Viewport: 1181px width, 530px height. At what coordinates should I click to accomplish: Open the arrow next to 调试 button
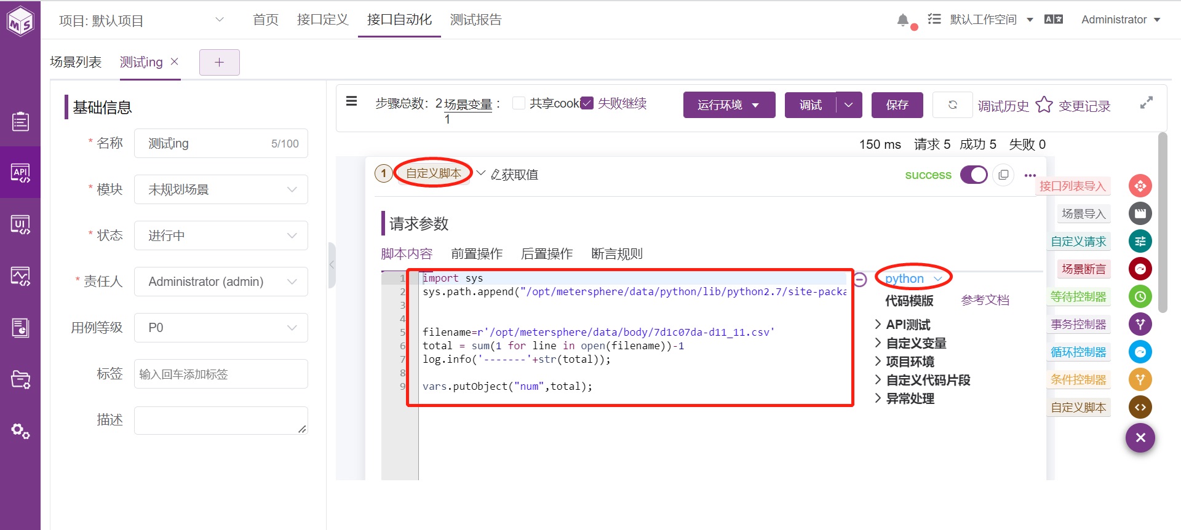click(x=849, y=105)
